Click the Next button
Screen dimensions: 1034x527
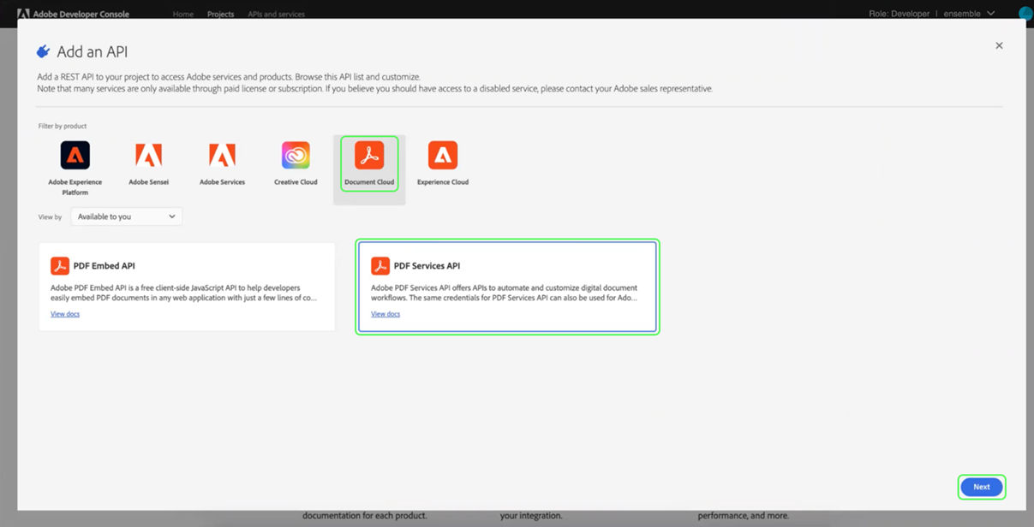(982, 487)
